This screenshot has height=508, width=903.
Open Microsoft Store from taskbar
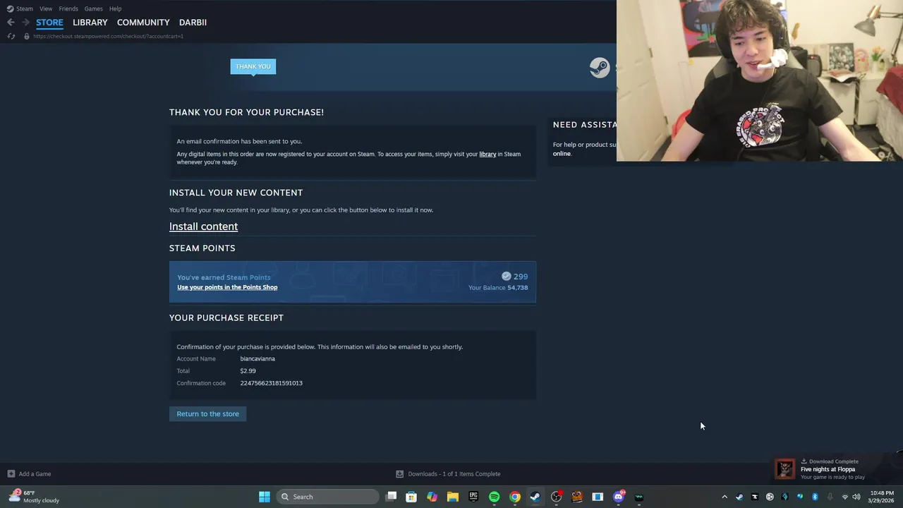411,497
